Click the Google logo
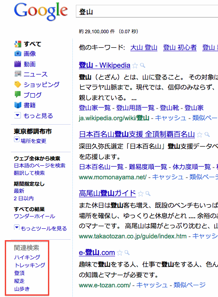This screenshot has height=297, width=218. tap(41, 11)
